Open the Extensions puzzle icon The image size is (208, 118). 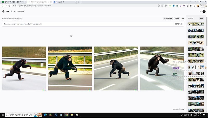tap(191, 6)
